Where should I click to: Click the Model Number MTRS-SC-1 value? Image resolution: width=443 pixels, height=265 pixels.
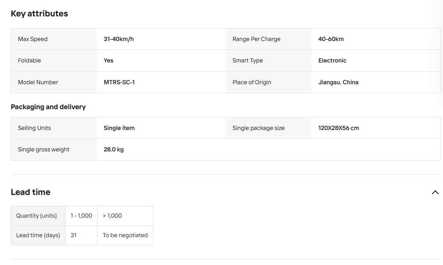(x=119, y=82)
